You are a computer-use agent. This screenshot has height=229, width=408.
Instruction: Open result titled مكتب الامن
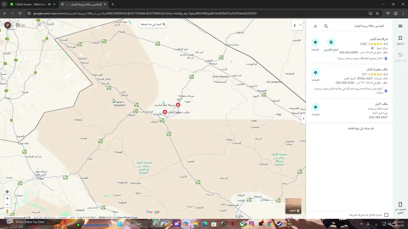point(382,104)
